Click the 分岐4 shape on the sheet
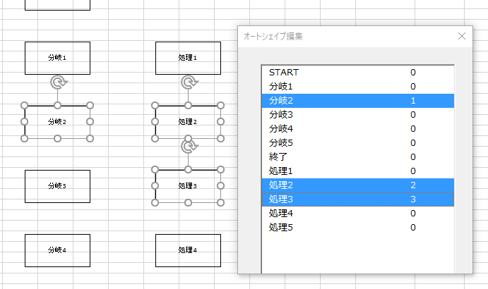This screenshot has height=289, width=488. pos(58,250)
